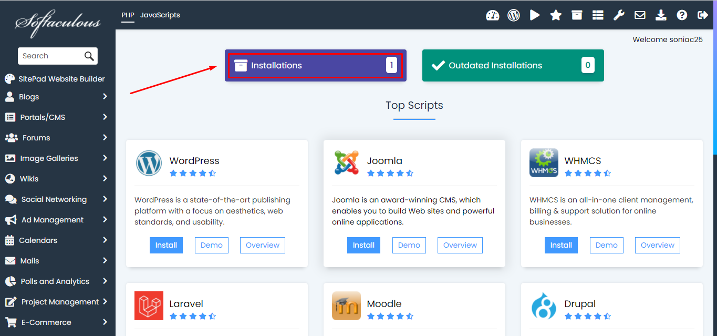The image size is (717, 336).
Task: Switch to the PHP tab
Action: (128, 15)
